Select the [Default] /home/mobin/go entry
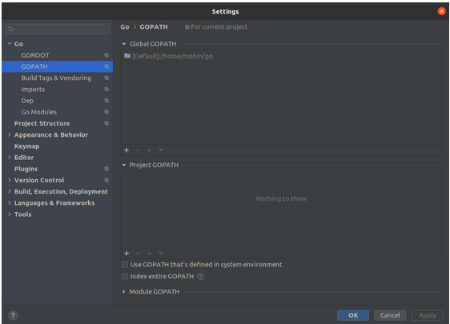Image resolution: width=450 pixels, height=324 pixels. (x=281, y=56)
